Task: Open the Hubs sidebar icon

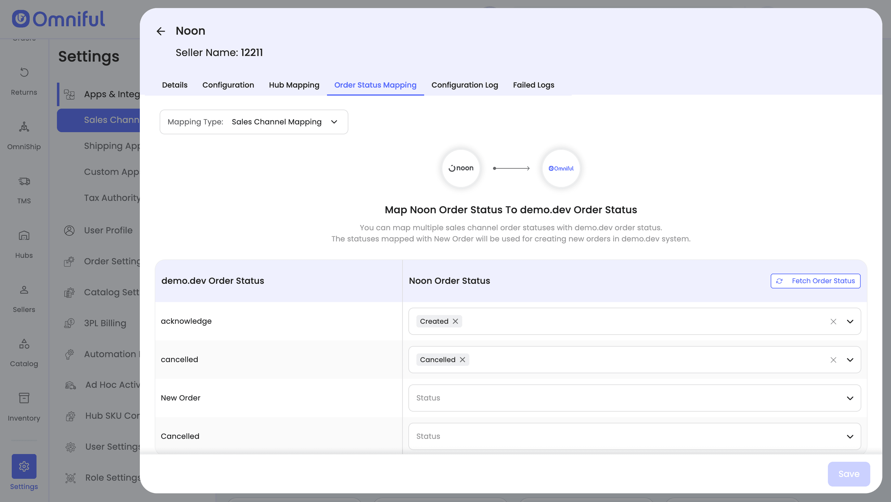Action: [x=24, y=235]
